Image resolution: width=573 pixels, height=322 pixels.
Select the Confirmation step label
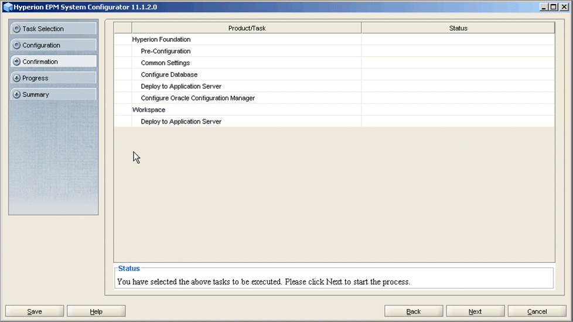(40, 61)
